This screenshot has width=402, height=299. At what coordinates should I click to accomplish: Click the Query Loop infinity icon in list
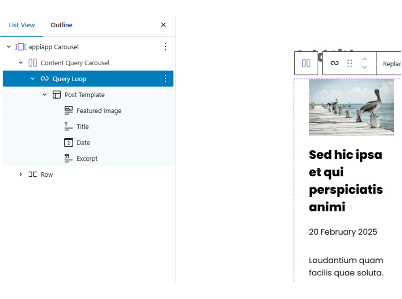point(45,79)
